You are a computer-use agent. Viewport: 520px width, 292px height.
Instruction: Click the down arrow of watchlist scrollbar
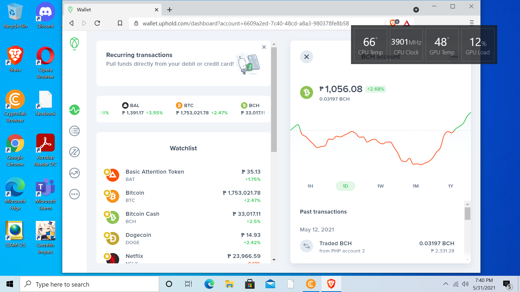pyautogui.click(x=274, y=260)
